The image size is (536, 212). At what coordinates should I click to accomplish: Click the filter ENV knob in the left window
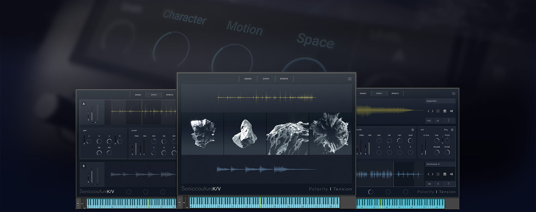point(154,141)
